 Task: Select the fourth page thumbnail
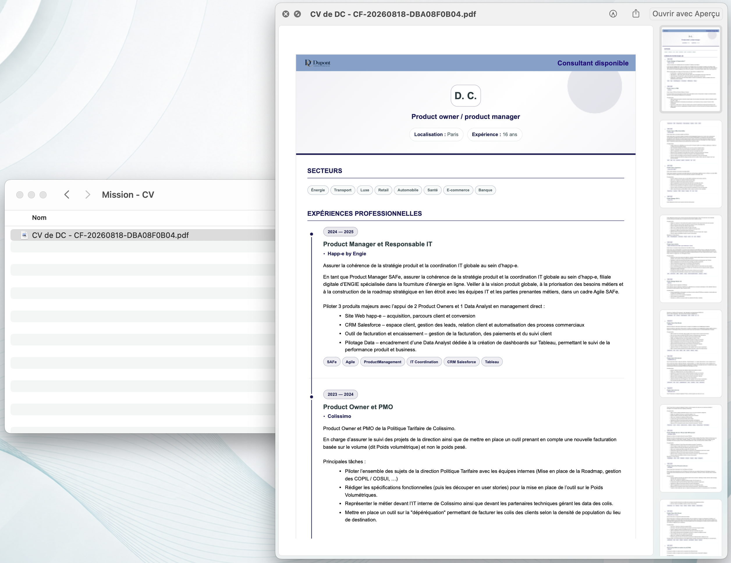click(x=691, y=354)
